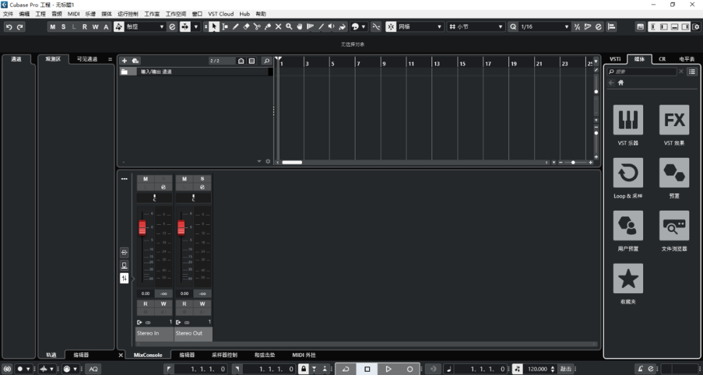Pick the Draw pencil tool

(236, 27)
